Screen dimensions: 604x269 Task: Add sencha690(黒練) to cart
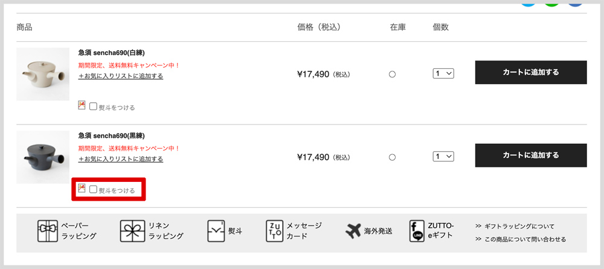pos(531,155)
